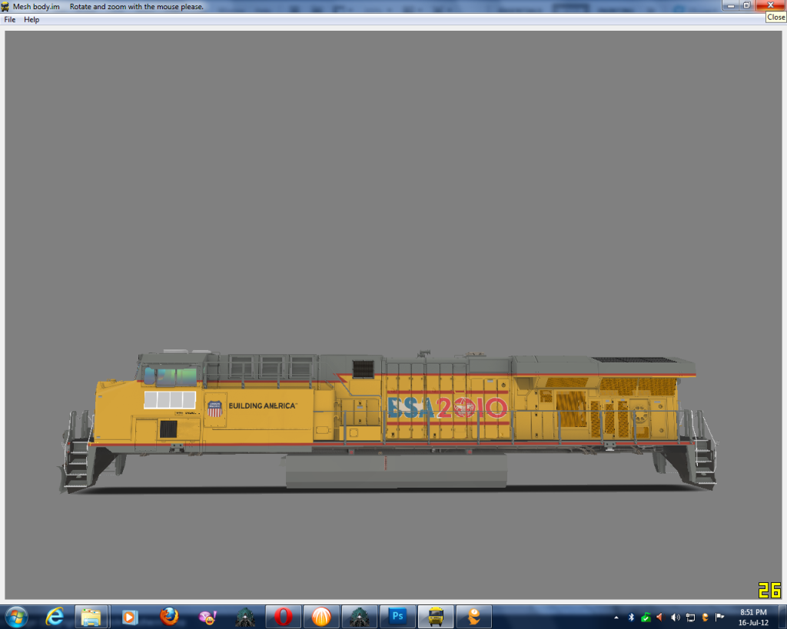Click the Bluetooth tray icon

pyautogui.click(x=632, y=617)
